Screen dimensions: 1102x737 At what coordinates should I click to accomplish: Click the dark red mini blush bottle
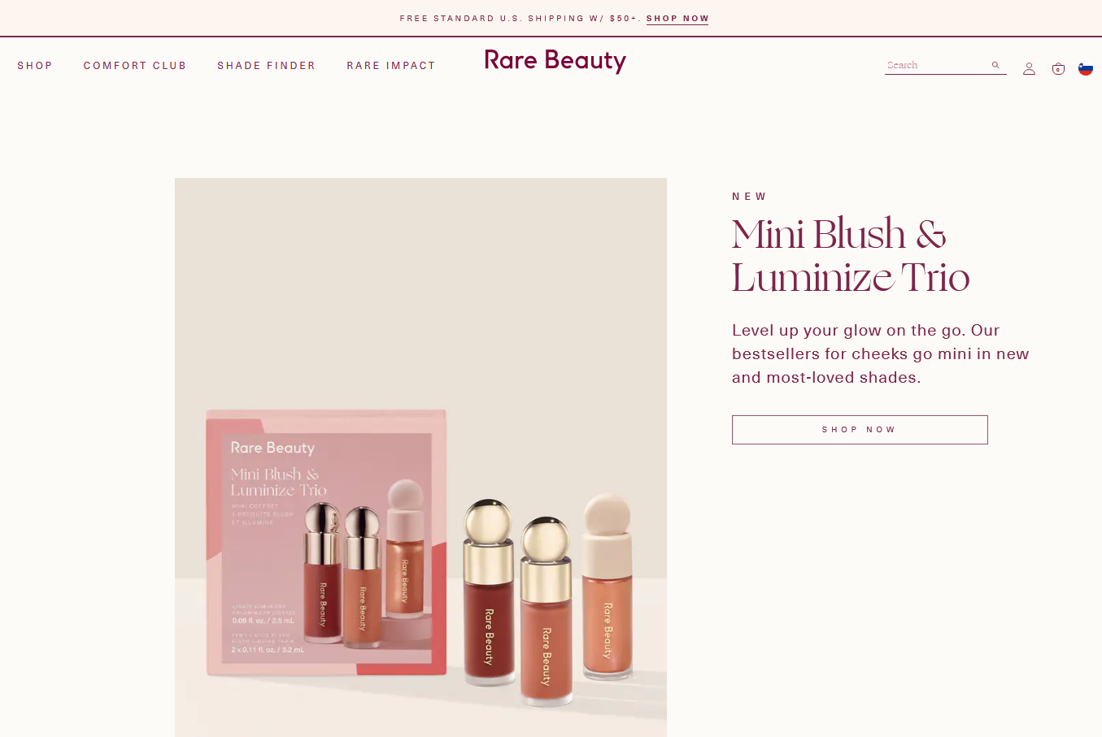pos(488,592)
